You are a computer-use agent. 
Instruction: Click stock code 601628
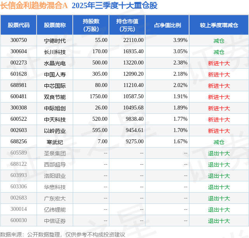click(19, 74)
